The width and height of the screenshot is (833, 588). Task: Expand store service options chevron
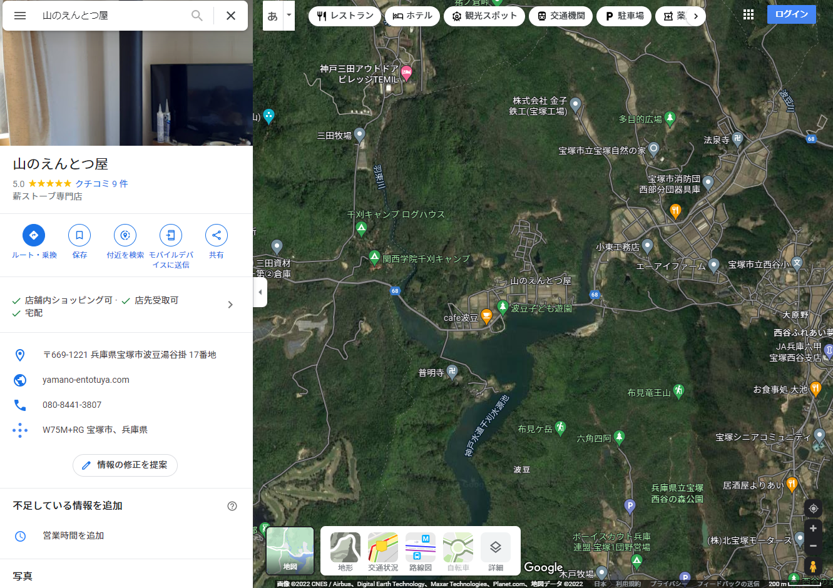(230, 305)
